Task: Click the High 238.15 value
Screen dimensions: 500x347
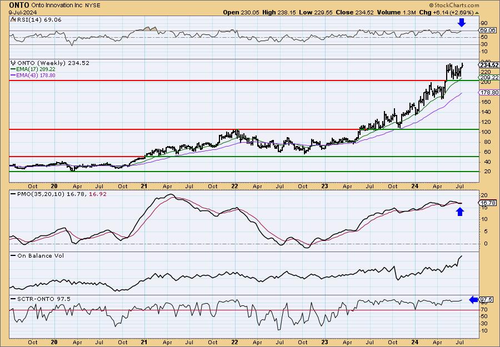Action: tap(279, 12)
